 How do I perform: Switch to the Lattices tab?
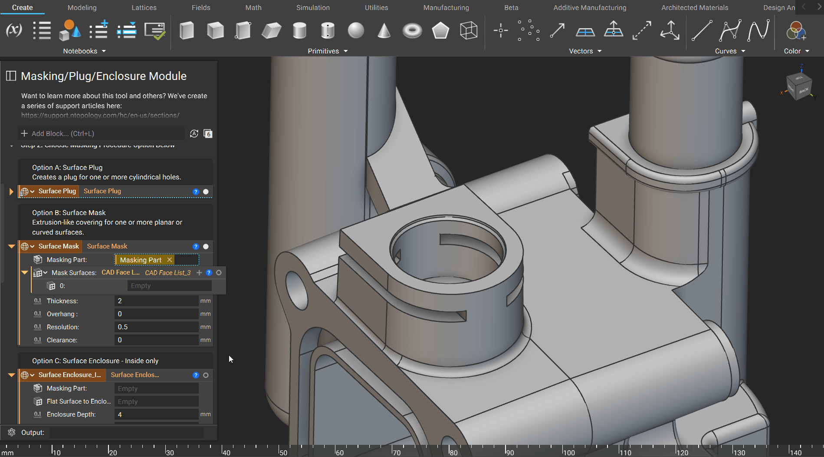pos(144,7)
